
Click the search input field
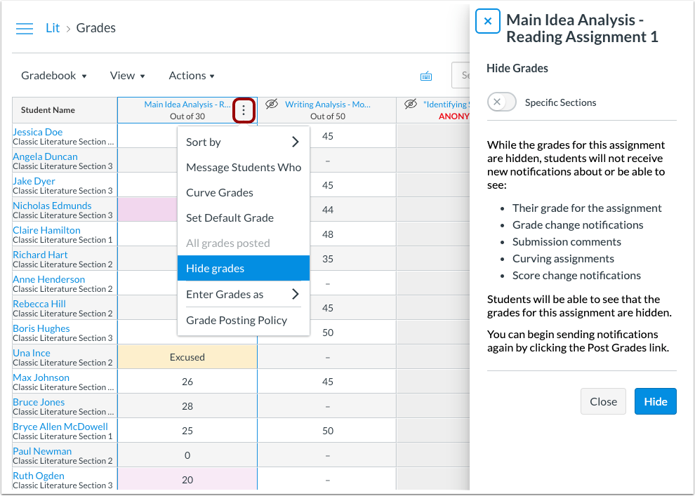tap(460, 75)
